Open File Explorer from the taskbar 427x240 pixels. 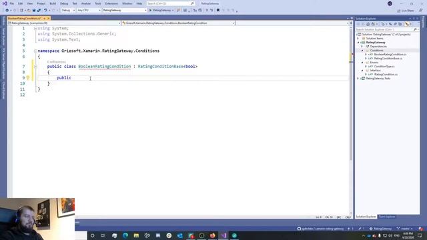[x=136, y=235]
